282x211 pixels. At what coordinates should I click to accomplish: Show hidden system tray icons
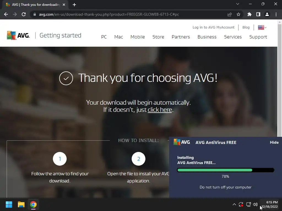click(234, 204)
